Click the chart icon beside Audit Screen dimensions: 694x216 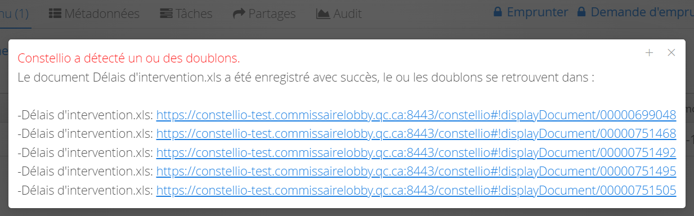[x=323, y=13]
